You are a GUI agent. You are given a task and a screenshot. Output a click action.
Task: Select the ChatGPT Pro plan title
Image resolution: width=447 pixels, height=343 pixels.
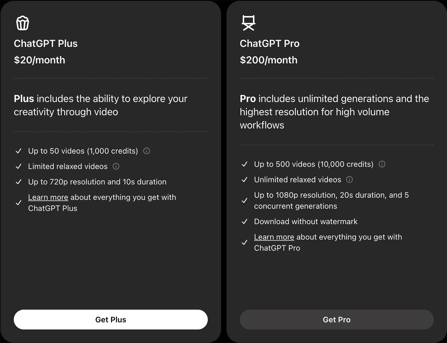tap(269, 44)
